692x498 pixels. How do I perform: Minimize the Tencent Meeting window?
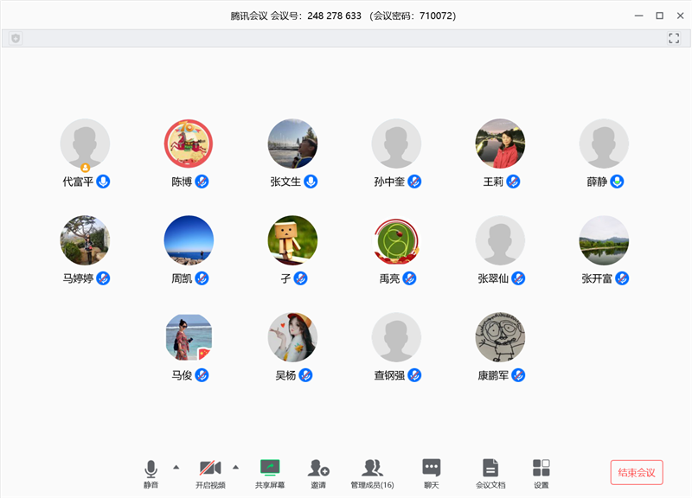tap(638, 16)
